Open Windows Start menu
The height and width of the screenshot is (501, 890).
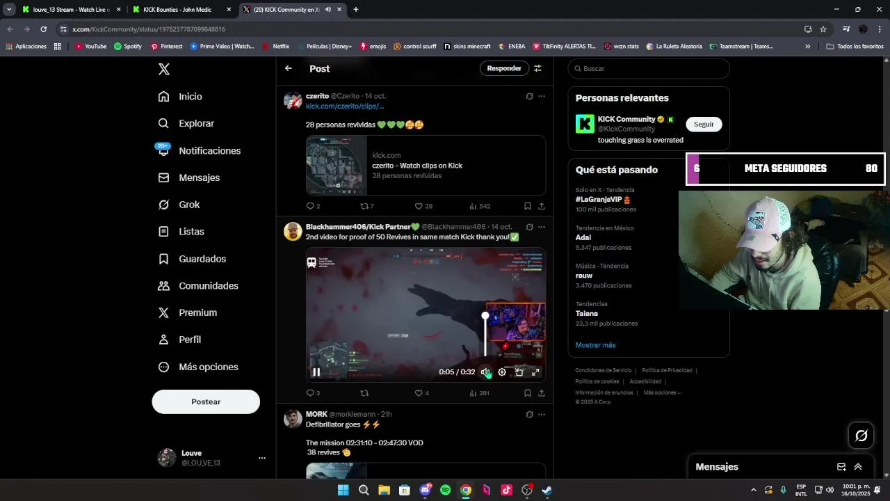pyautogui.click(x=343, y=490)
